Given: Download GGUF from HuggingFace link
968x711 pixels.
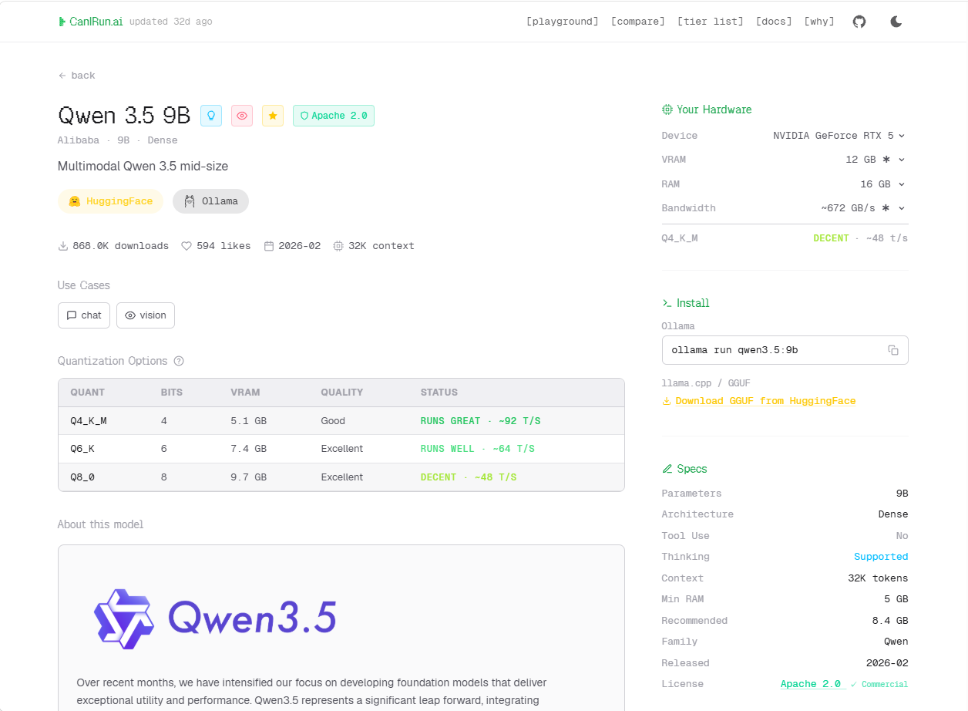Looking at the screenshot, I should tap(759, 401).
